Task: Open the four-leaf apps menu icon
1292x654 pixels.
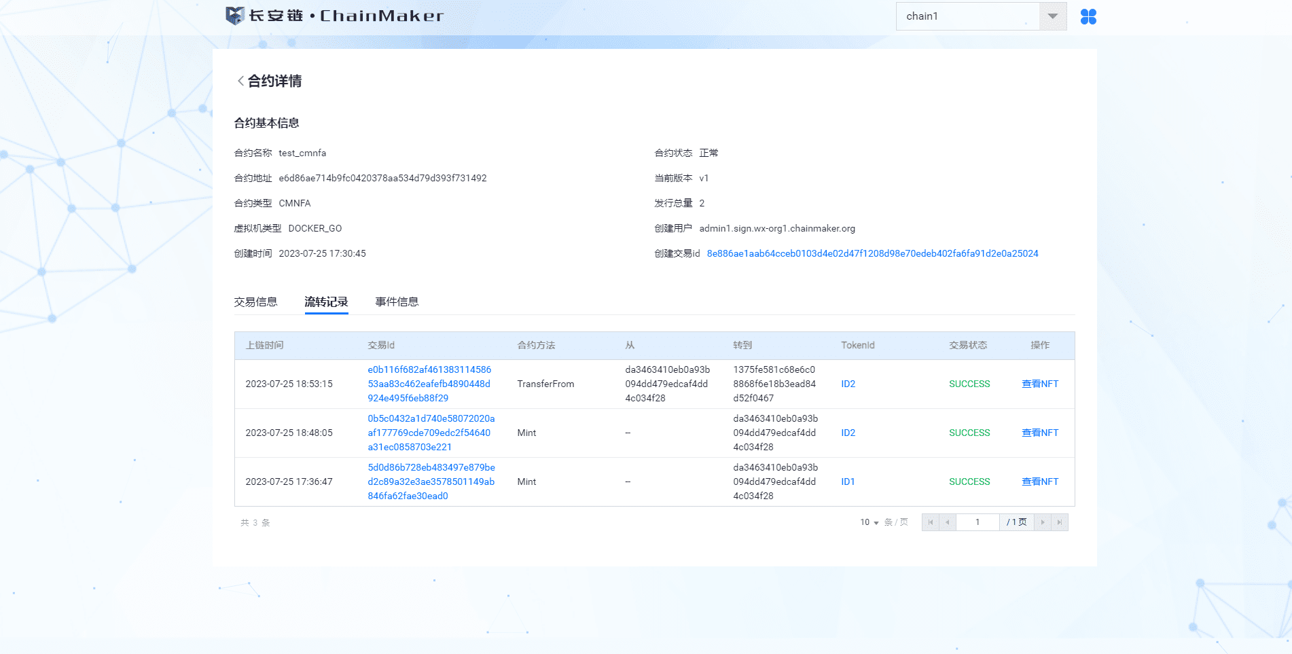Action: [1088, 16]
